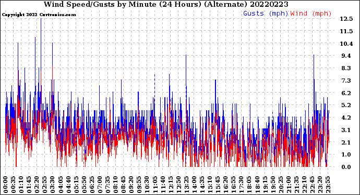Click the 04:05 time label
This screenshot has width=360, height=195.
coord(61,185)
